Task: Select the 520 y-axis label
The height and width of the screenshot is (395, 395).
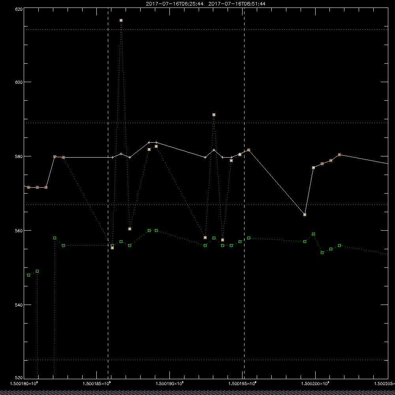Action: [19, 378]
